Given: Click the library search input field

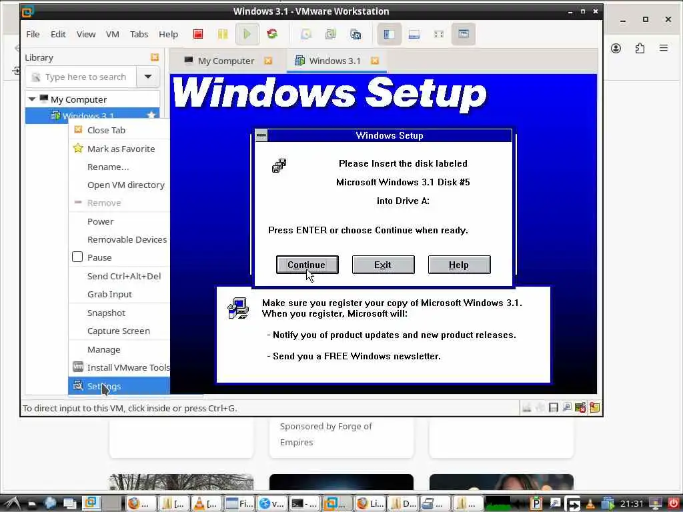Looking at the screenshot, I should tap(81, 77).
